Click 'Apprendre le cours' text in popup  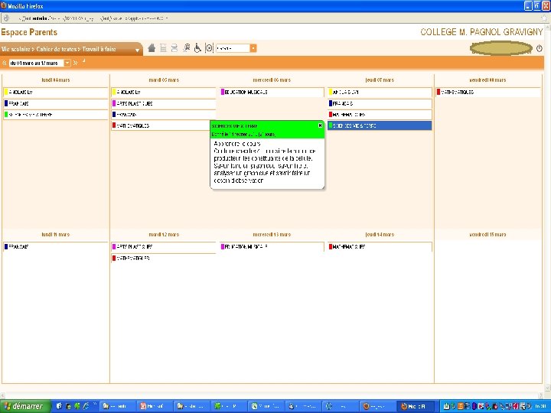click(x=237, y=144)
